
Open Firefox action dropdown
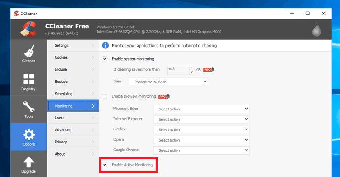pos(201,130)
